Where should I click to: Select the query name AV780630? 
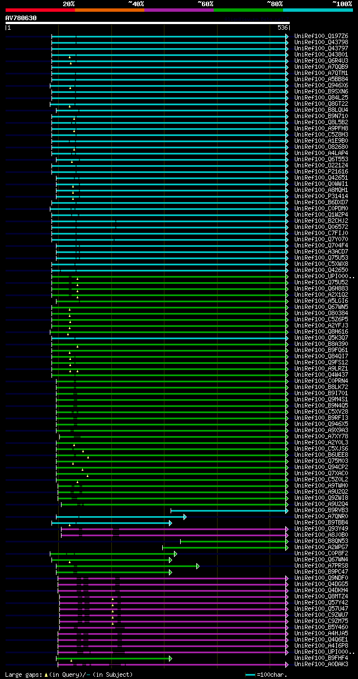click(x=21, y=18)
